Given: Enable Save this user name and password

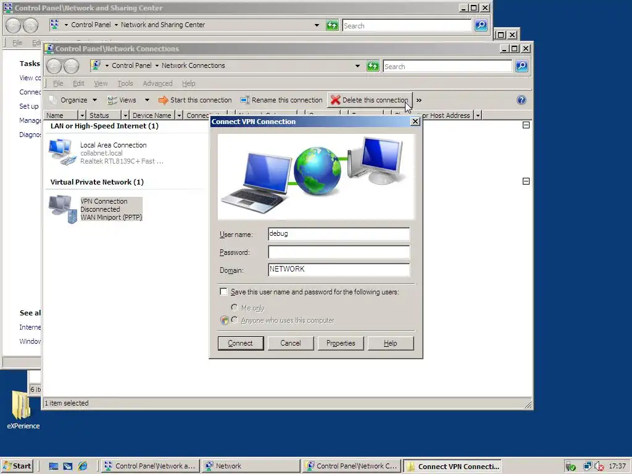Looking at the screenshot, I should [x=223, y=291].
